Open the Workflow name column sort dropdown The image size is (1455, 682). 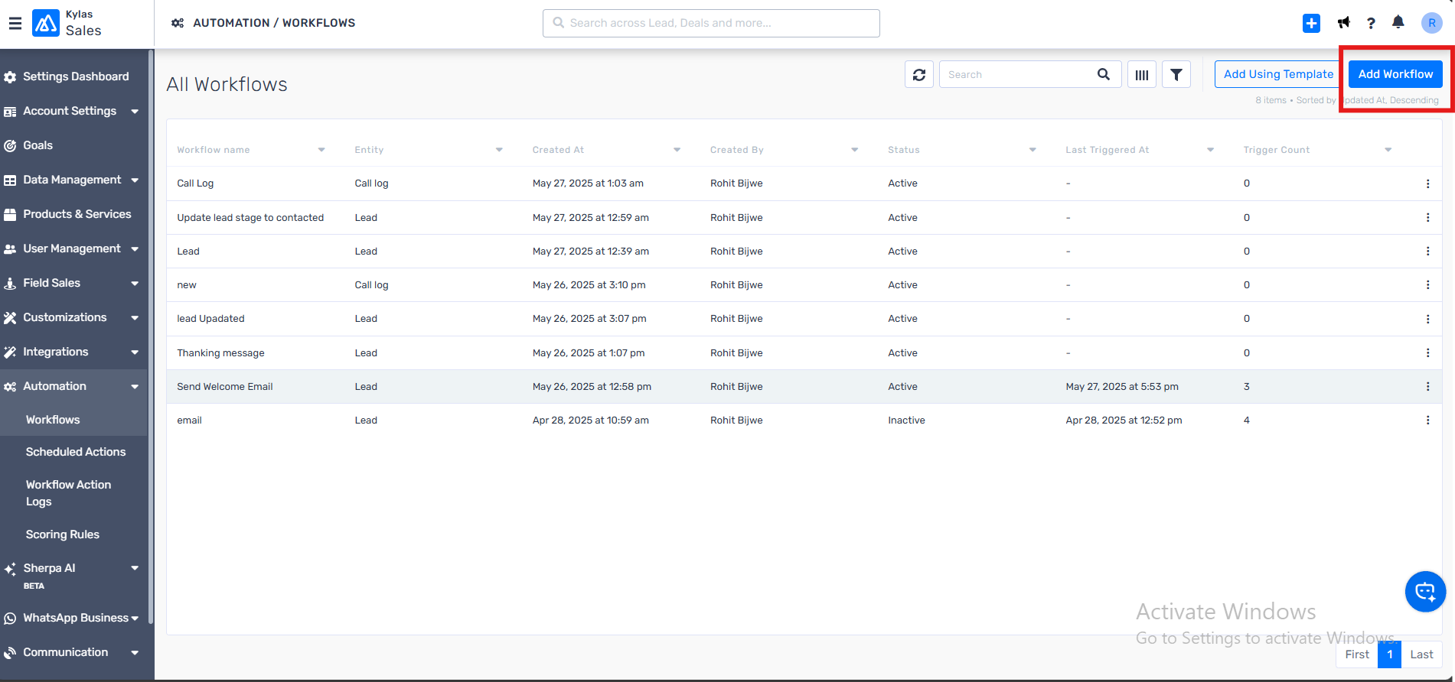(321, 150)
